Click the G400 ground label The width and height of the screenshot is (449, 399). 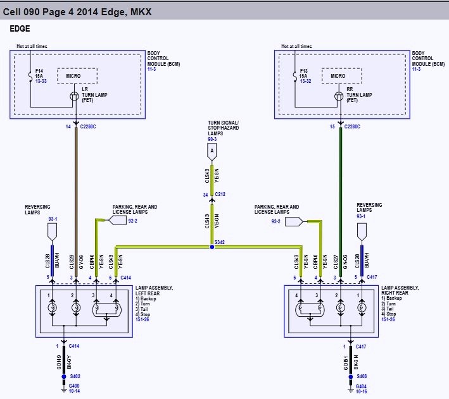(74, 386)
